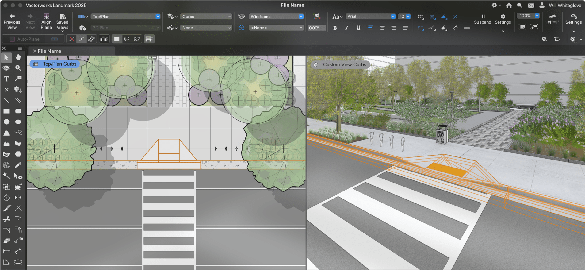
Task: Open the Aa text style dropdown
Action: (x=337, y=17)
